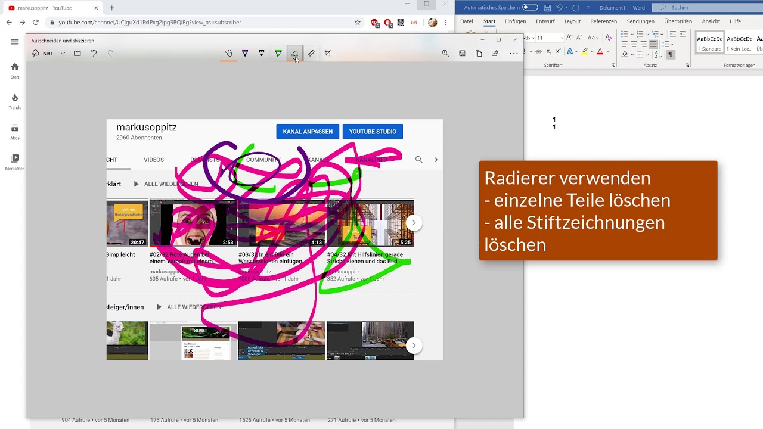The width and height of the screenshot is (763, 429).
Task: Apply the Standard style in Word
Action: 710,42
